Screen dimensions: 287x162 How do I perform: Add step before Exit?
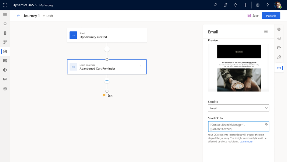pos(107,80)
